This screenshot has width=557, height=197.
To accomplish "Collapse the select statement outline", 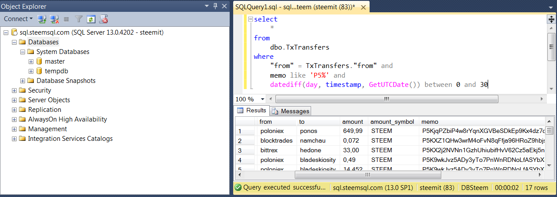I will (250, 19).
